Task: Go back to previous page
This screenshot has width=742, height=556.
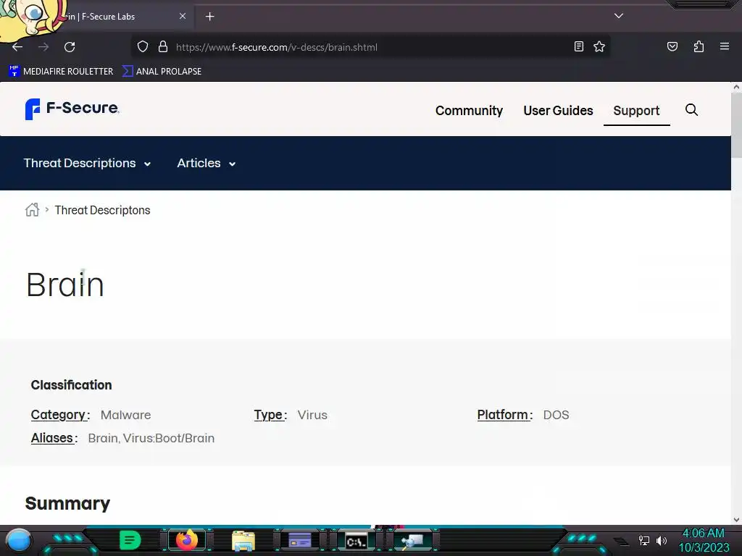Action: [x=17, y=47]
